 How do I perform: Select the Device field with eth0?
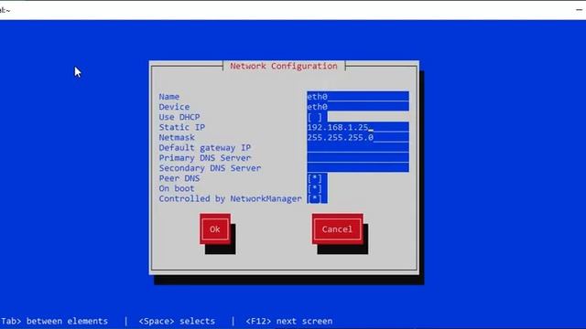point(358,107)
